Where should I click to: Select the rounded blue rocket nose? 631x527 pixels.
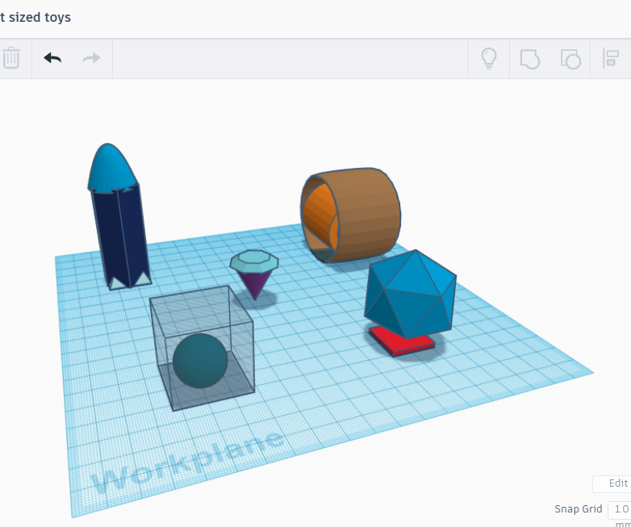pos(111,167)
